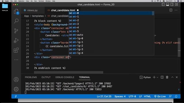The image size is (184, 103).
Task: Close the bottom panel
Action: pos(177,77)
